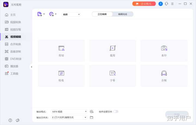
Task: Open the 音频 audio tool card
Action: (x=164, y=76)
